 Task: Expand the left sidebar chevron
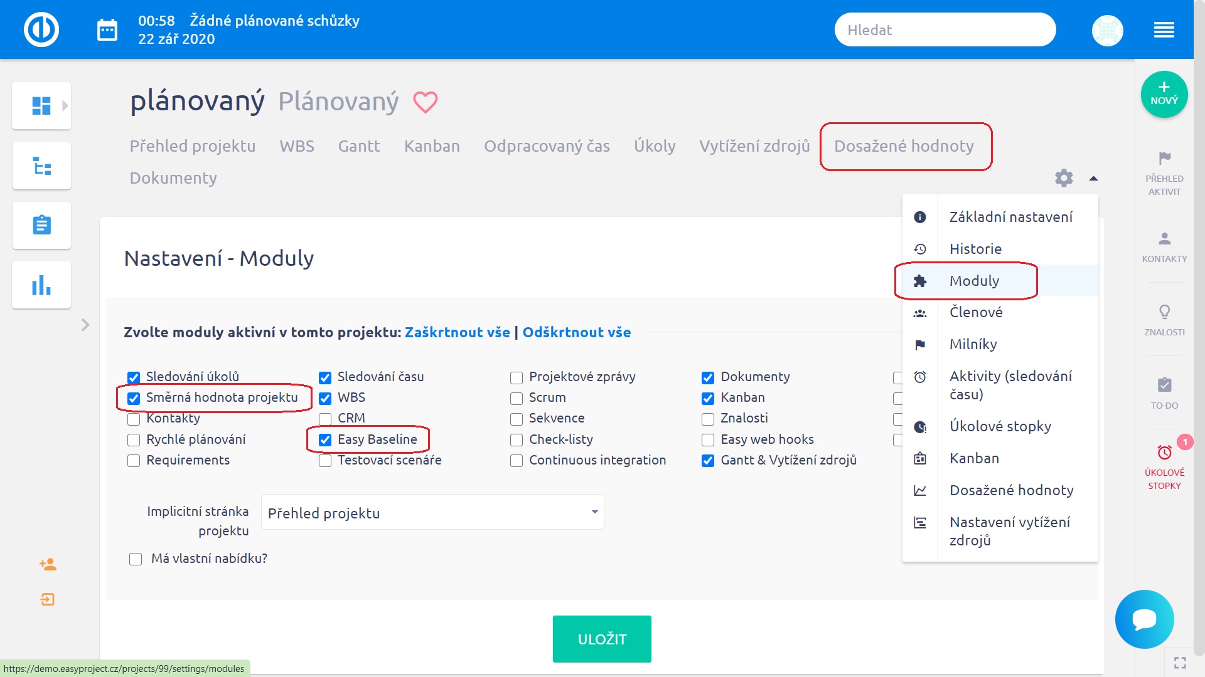(x=85, y=325)
